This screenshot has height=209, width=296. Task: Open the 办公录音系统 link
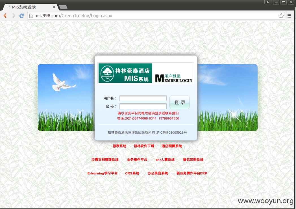click(158, 173)
